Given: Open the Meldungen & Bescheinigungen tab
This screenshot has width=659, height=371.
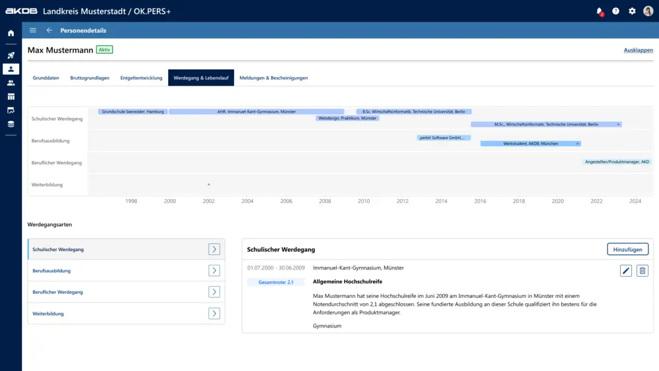Looking at the screenshot, I should (x=273, y=78).
